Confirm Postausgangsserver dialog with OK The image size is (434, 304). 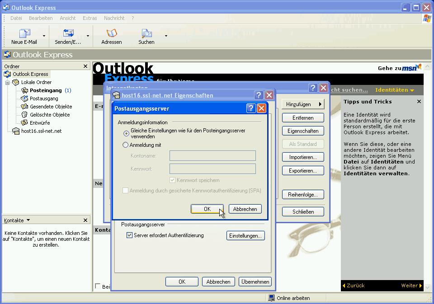pyautogui.click(x=207, y=209)
